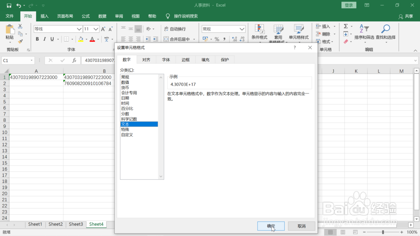Select 货币 in the category list
The image size is (420, 236).
click(x=139, y=87)
